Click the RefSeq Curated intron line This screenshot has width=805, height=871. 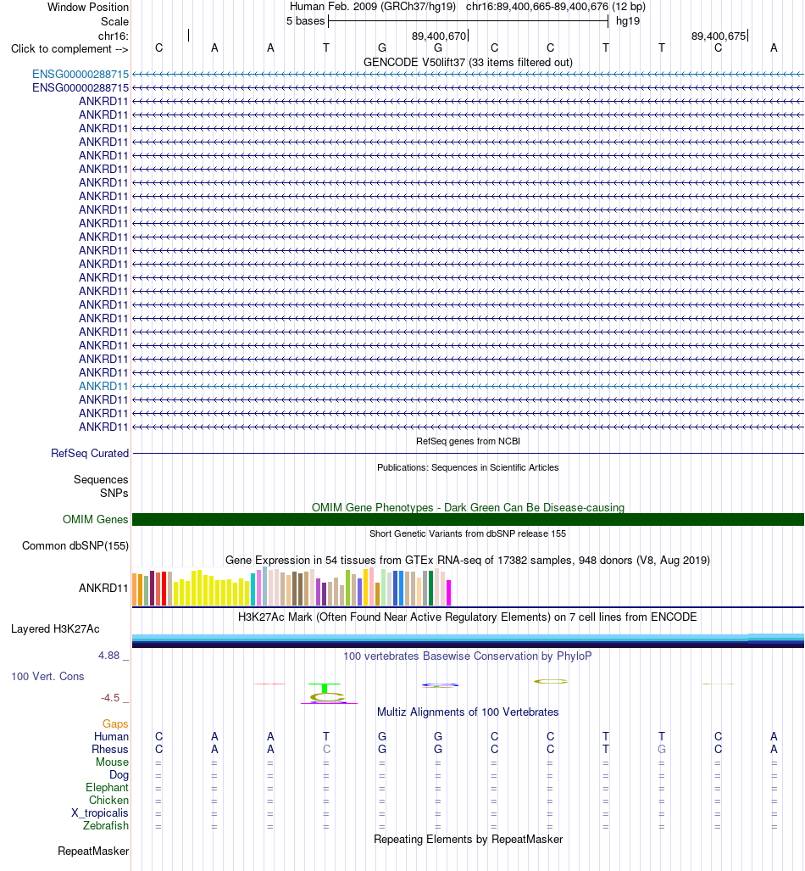pos(468,453)
